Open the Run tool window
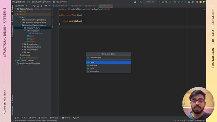The height and width of the screenshot is (122, 217). point(24,118)
